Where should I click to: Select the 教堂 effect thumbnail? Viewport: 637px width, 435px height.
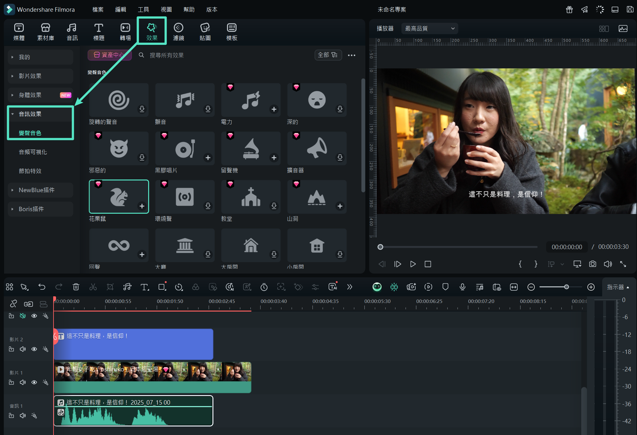[251, 197]
